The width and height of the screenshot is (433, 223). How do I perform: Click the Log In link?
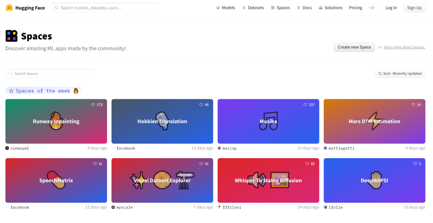(391, 8)
